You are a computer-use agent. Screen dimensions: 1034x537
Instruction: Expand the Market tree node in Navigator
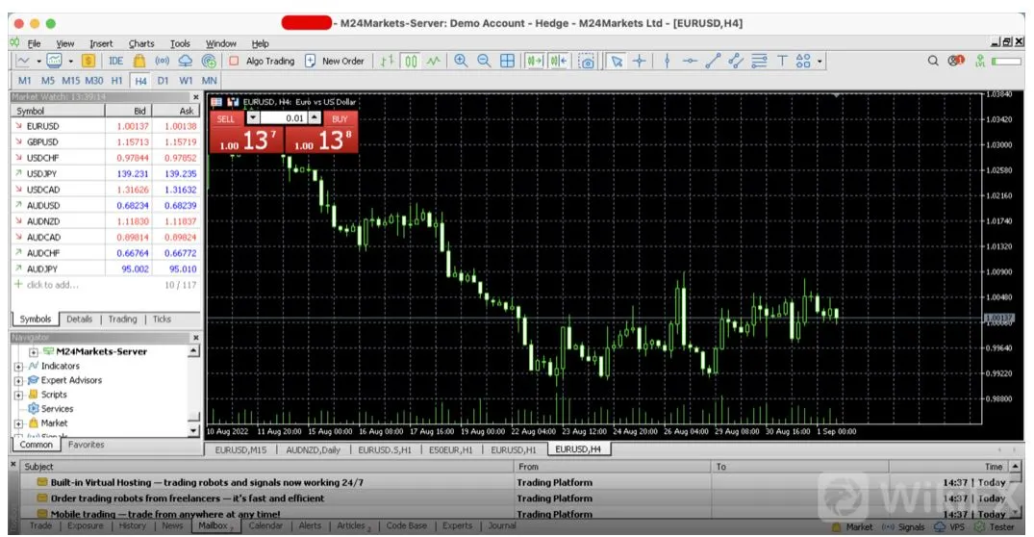[18, 423]
